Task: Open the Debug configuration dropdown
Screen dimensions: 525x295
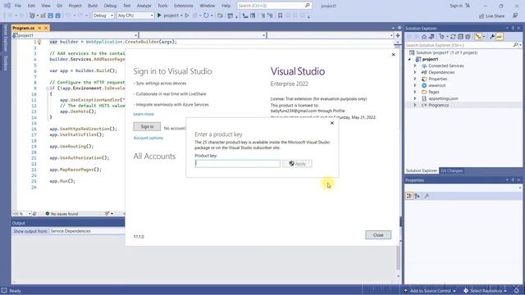Action: [103, 16]
